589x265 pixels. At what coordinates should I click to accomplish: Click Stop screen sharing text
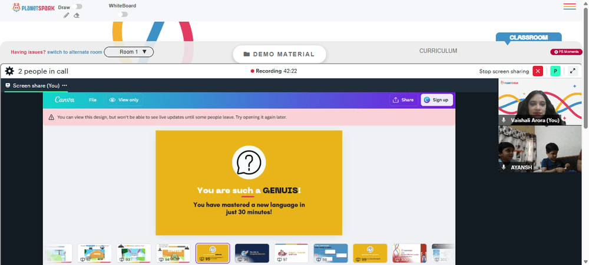click(x=504, y=71)
